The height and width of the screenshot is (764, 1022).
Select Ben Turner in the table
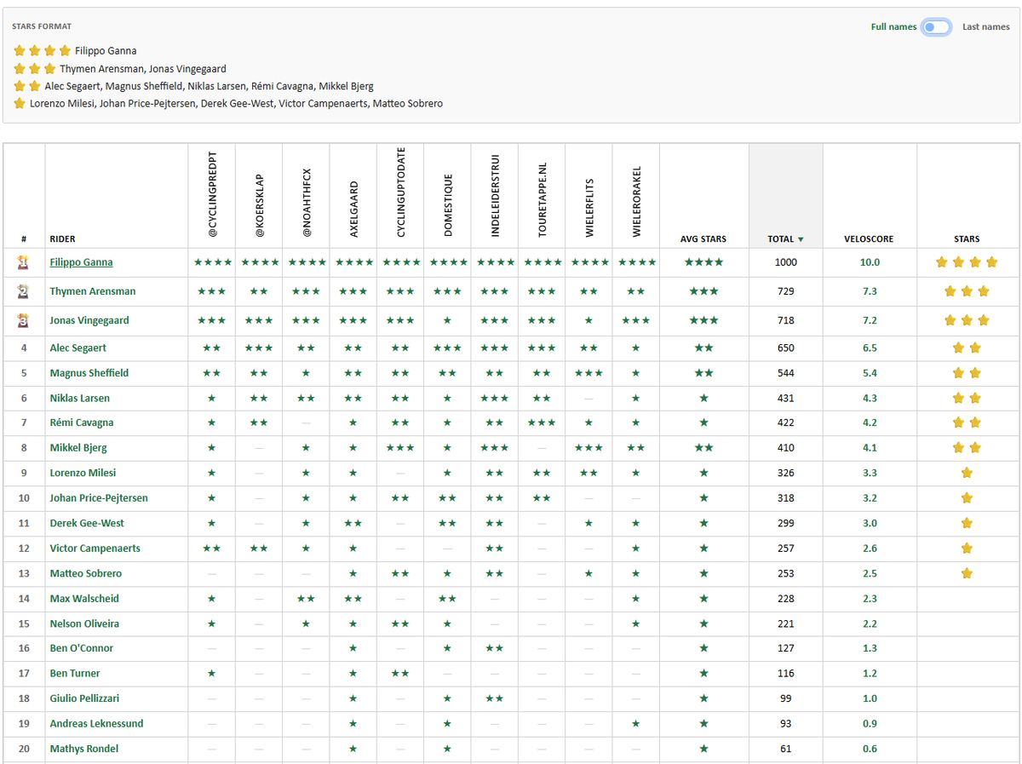click(x=74, y=674)
